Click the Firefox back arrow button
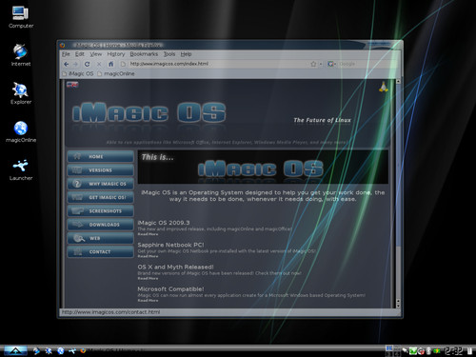Image resolution: width=476 pixels, height=357 pixels. point(67,64)
